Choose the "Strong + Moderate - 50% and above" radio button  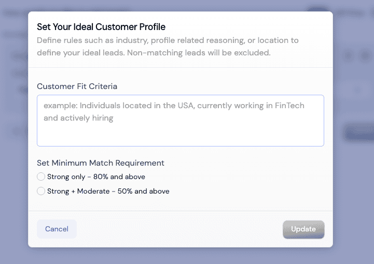pos(41,192)
